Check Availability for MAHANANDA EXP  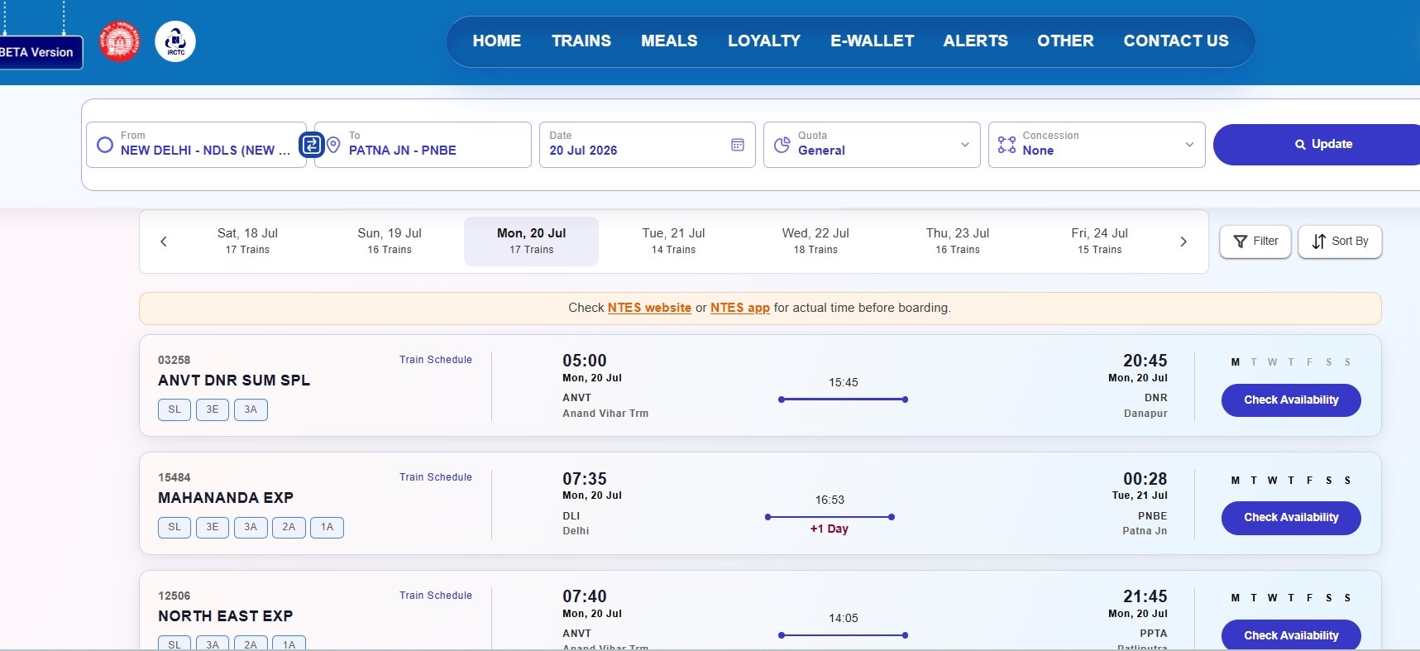[x=1291, y=518]
